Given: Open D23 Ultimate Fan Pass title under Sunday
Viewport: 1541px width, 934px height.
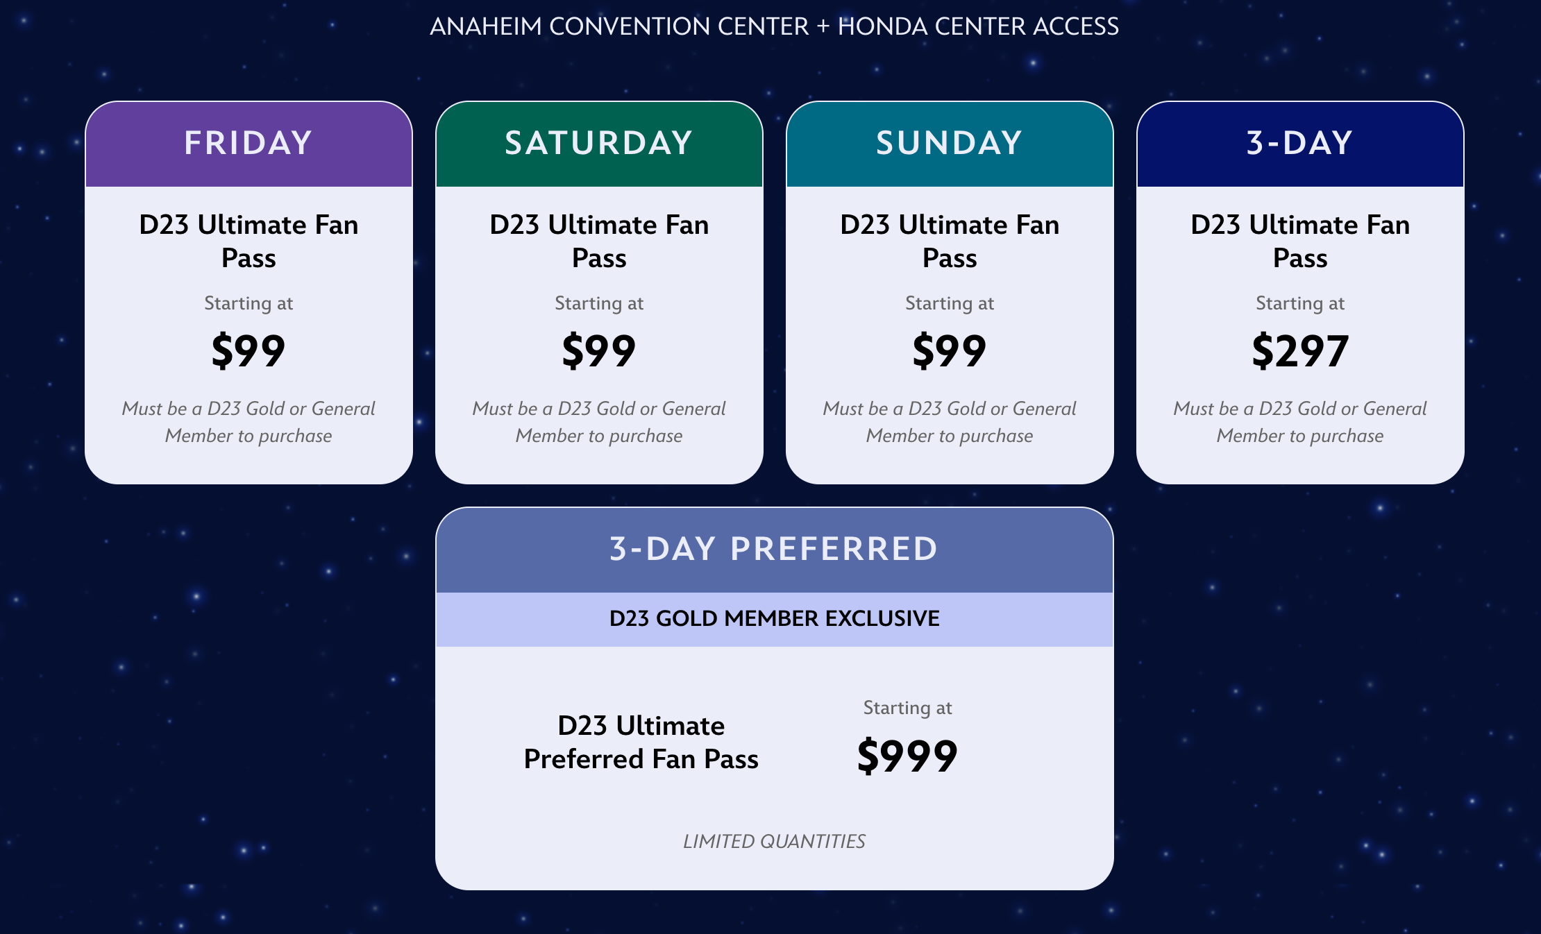Looking at the screenshot, I should point(950,241).
